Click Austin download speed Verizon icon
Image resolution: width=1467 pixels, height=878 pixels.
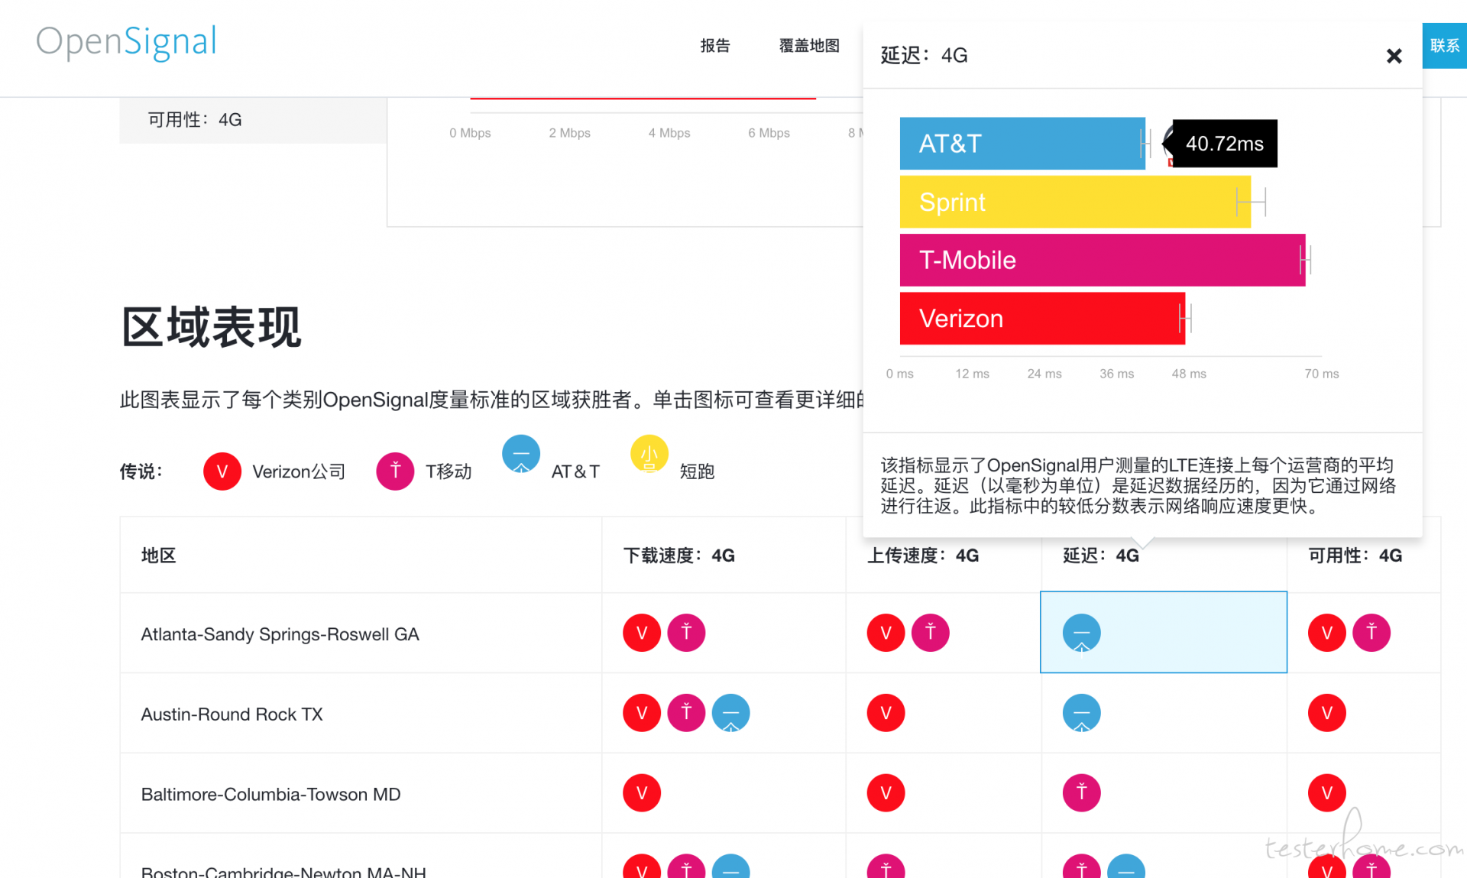[x=642, y=713]
